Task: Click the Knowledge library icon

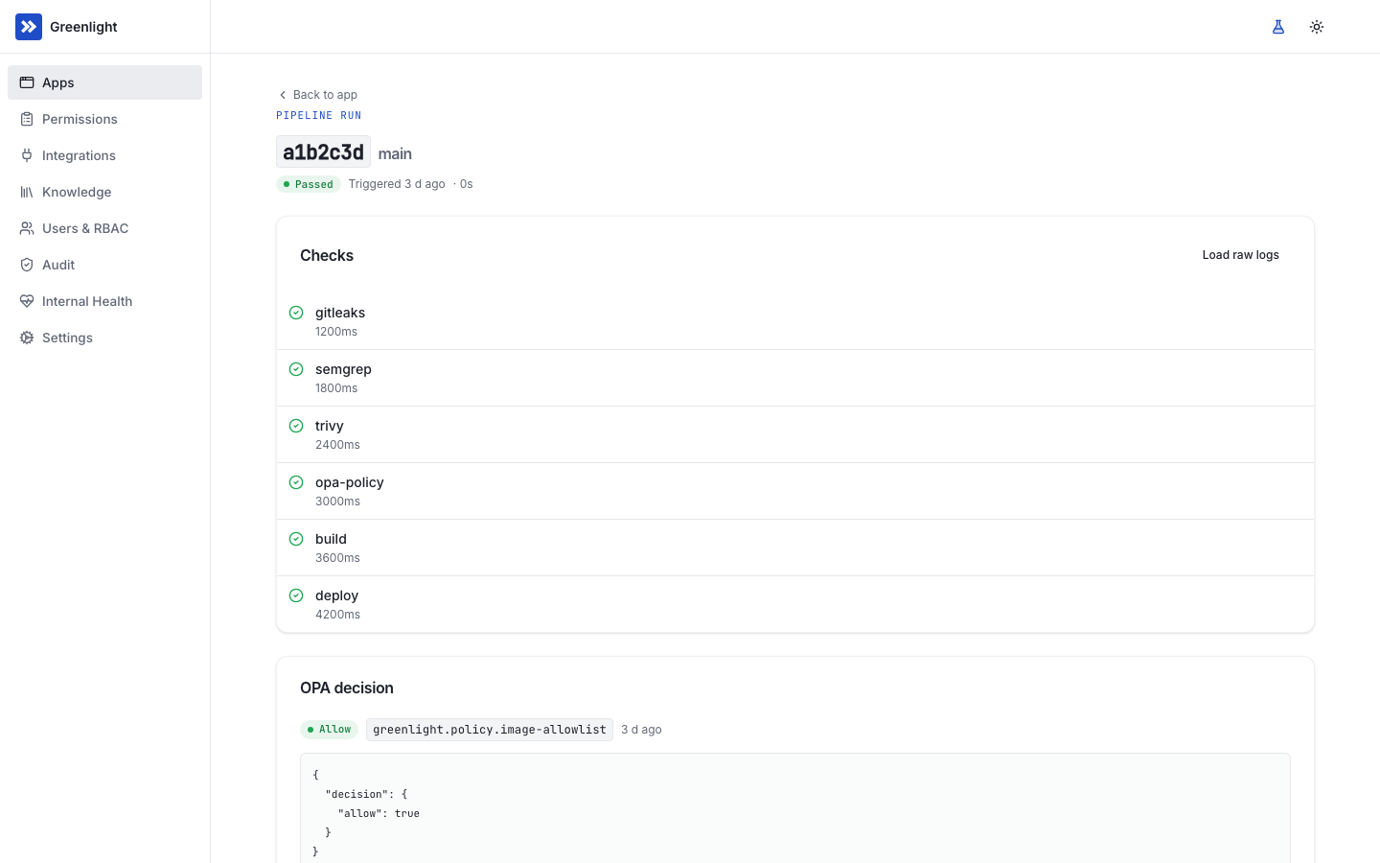Action: (27, 192)
